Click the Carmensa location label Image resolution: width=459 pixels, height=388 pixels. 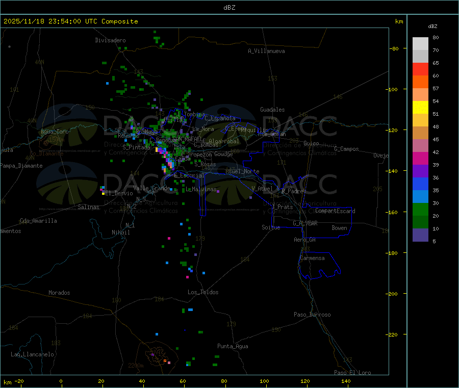click(312, 258)
